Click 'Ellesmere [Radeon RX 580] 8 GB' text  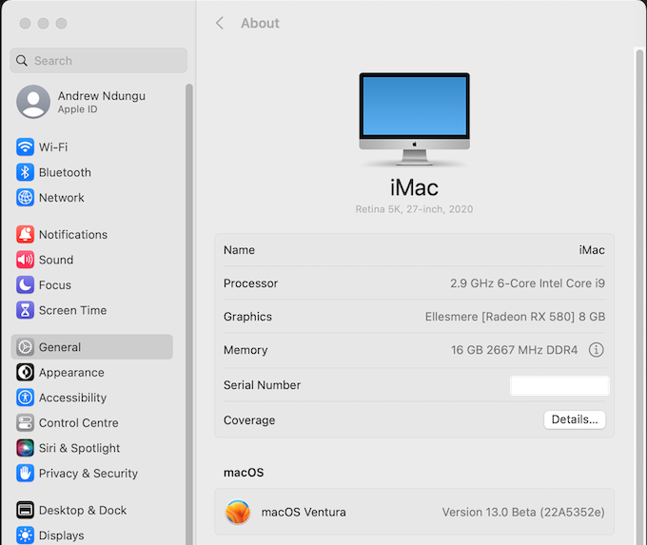tap(515, 317)
